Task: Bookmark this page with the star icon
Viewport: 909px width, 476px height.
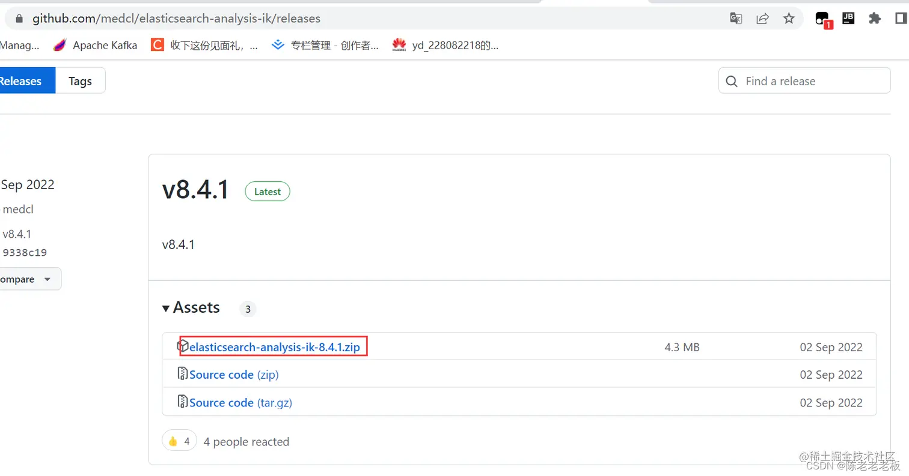Action: [x=789, y=19]
